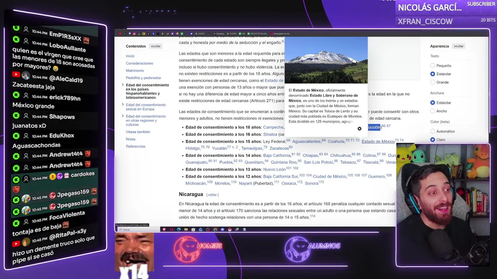Open the GM bookmark
Screen dimensions: 497x279
[242, 34]
